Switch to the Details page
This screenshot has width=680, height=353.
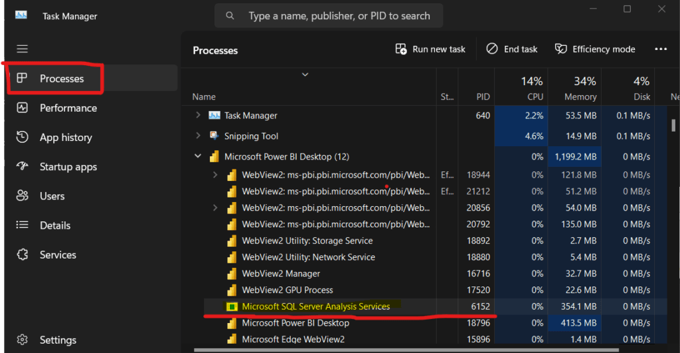point(55,225)
